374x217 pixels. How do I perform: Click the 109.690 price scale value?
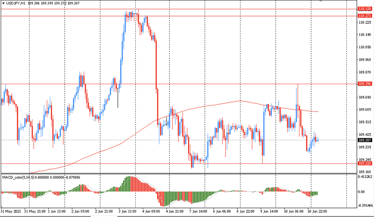pyautogui.click(x=365, y=97)
